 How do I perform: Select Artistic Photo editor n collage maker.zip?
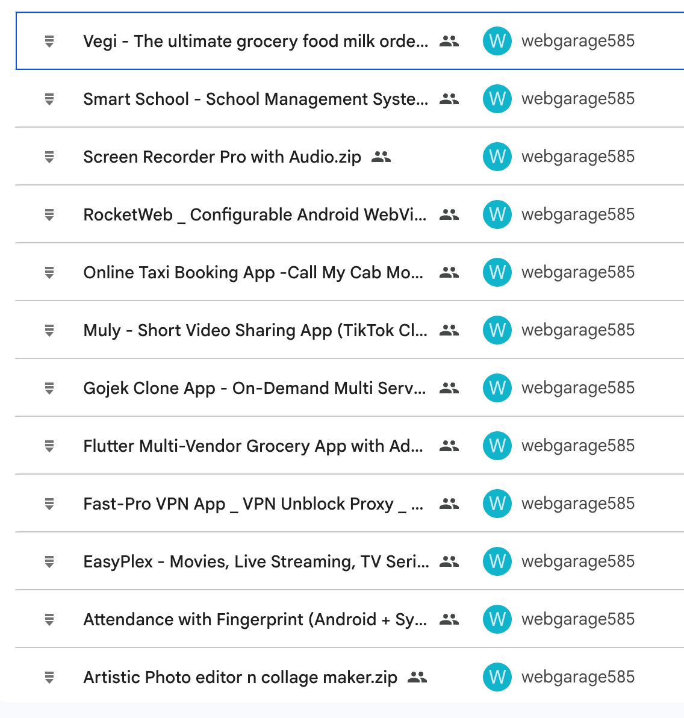[240, 677]
